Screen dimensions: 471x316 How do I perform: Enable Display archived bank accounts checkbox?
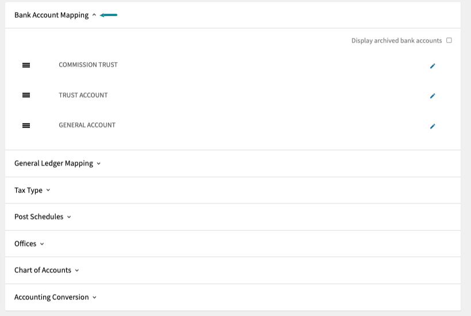[449, 40]
